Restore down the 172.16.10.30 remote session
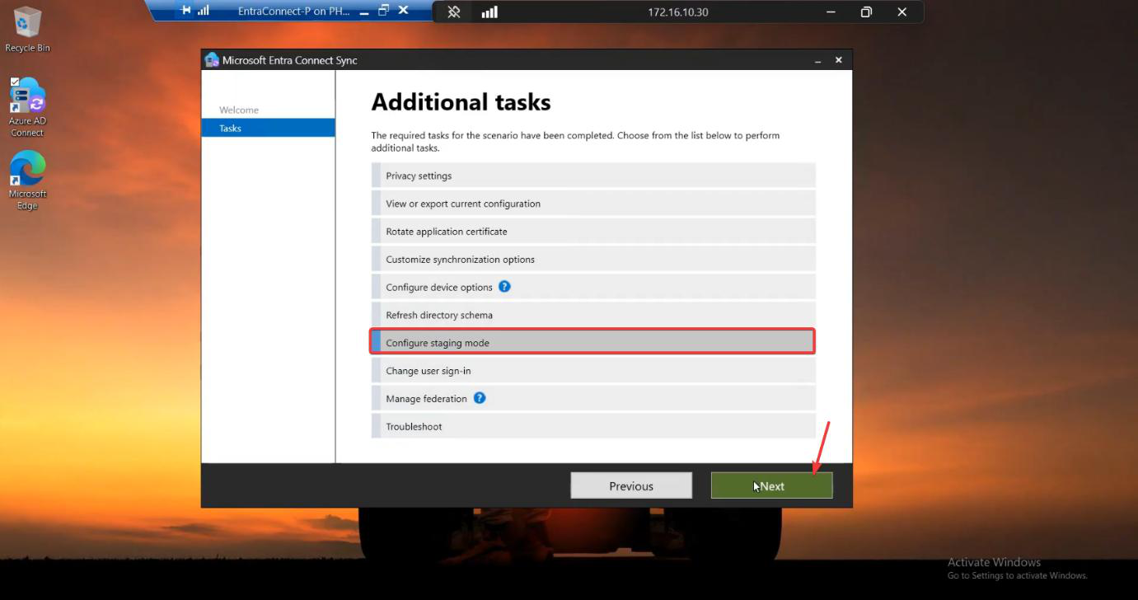 pyautogui.click(x=866, y=12)
